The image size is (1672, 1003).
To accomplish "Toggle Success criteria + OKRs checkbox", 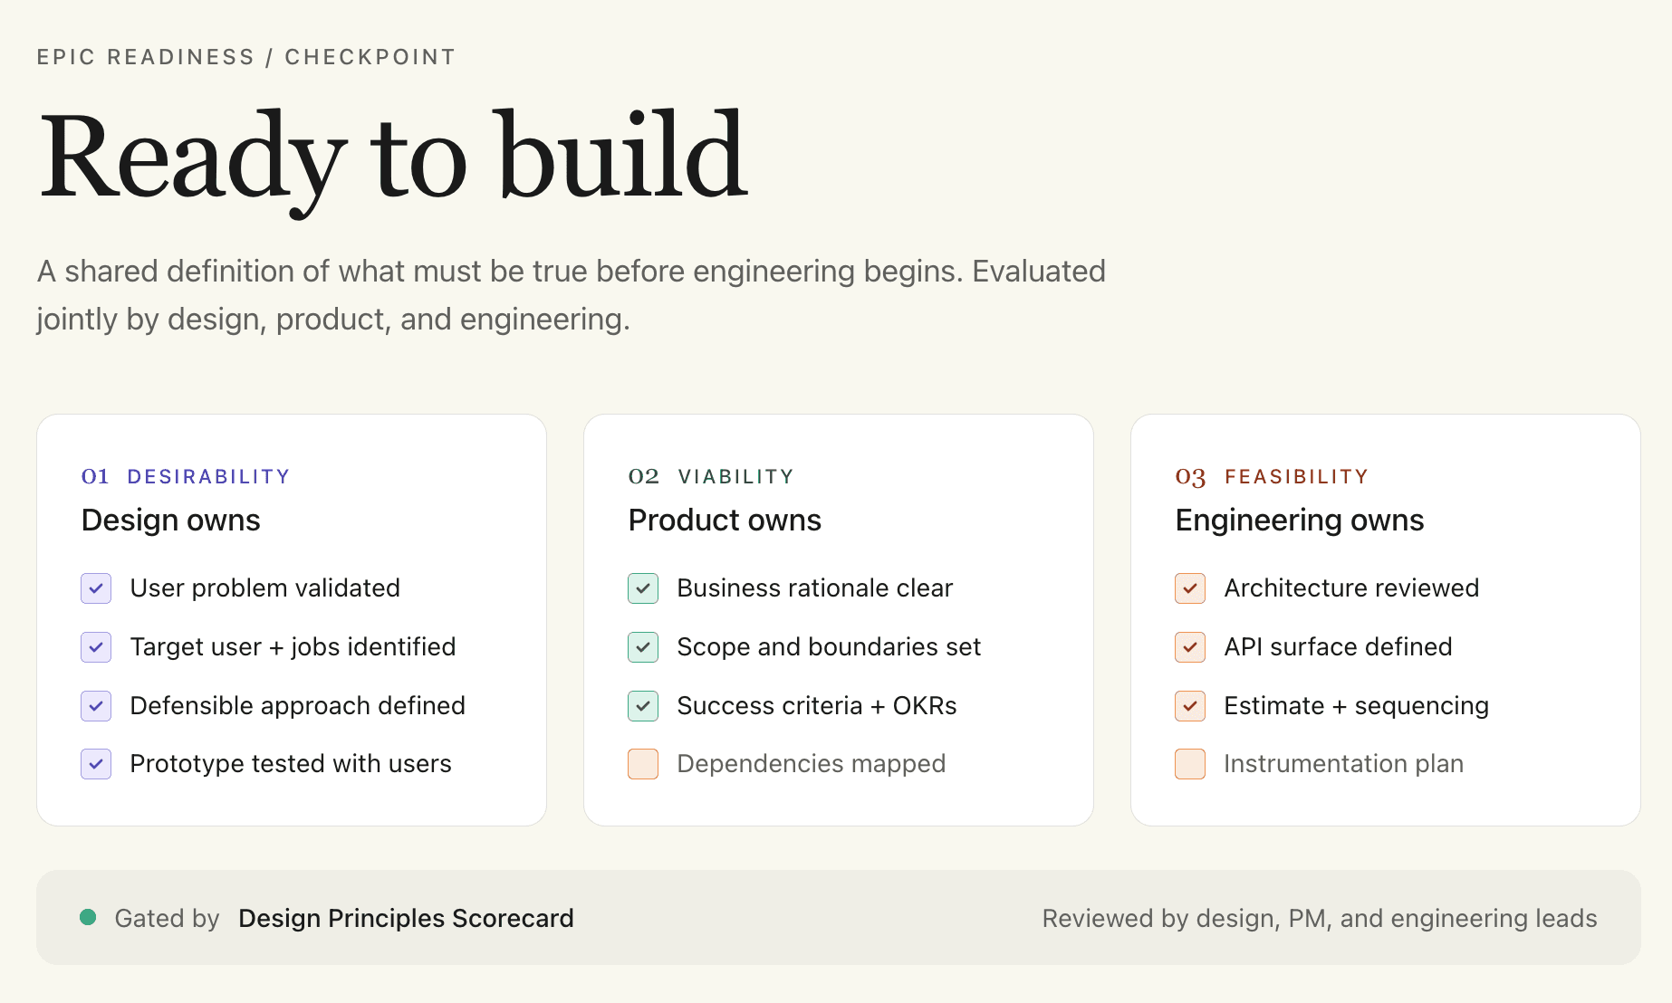I will 643,706.
